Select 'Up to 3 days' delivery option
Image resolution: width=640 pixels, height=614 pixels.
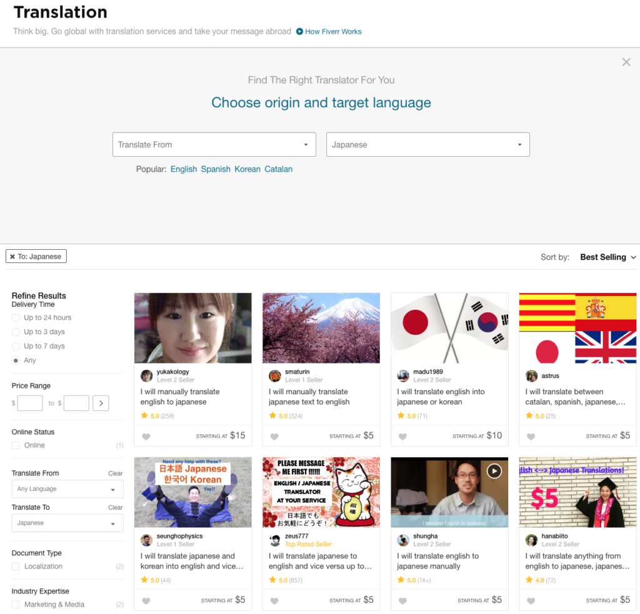click(16, 332)
